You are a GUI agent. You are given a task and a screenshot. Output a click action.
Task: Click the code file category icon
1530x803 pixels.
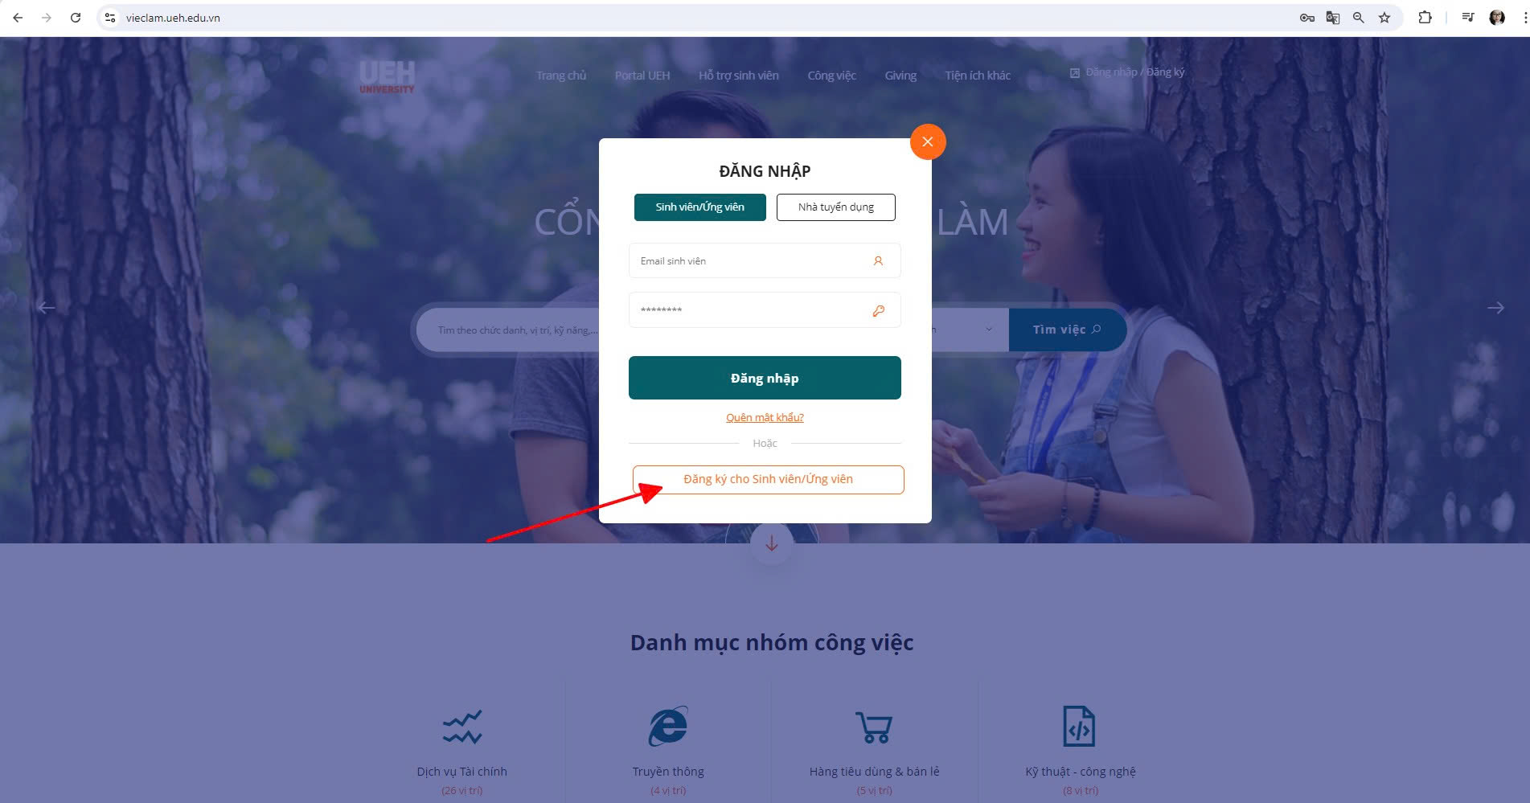1080,727
